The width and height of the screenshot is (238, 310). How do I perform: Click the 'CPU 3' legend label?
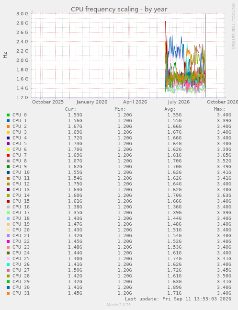click(x=20, y=132)
